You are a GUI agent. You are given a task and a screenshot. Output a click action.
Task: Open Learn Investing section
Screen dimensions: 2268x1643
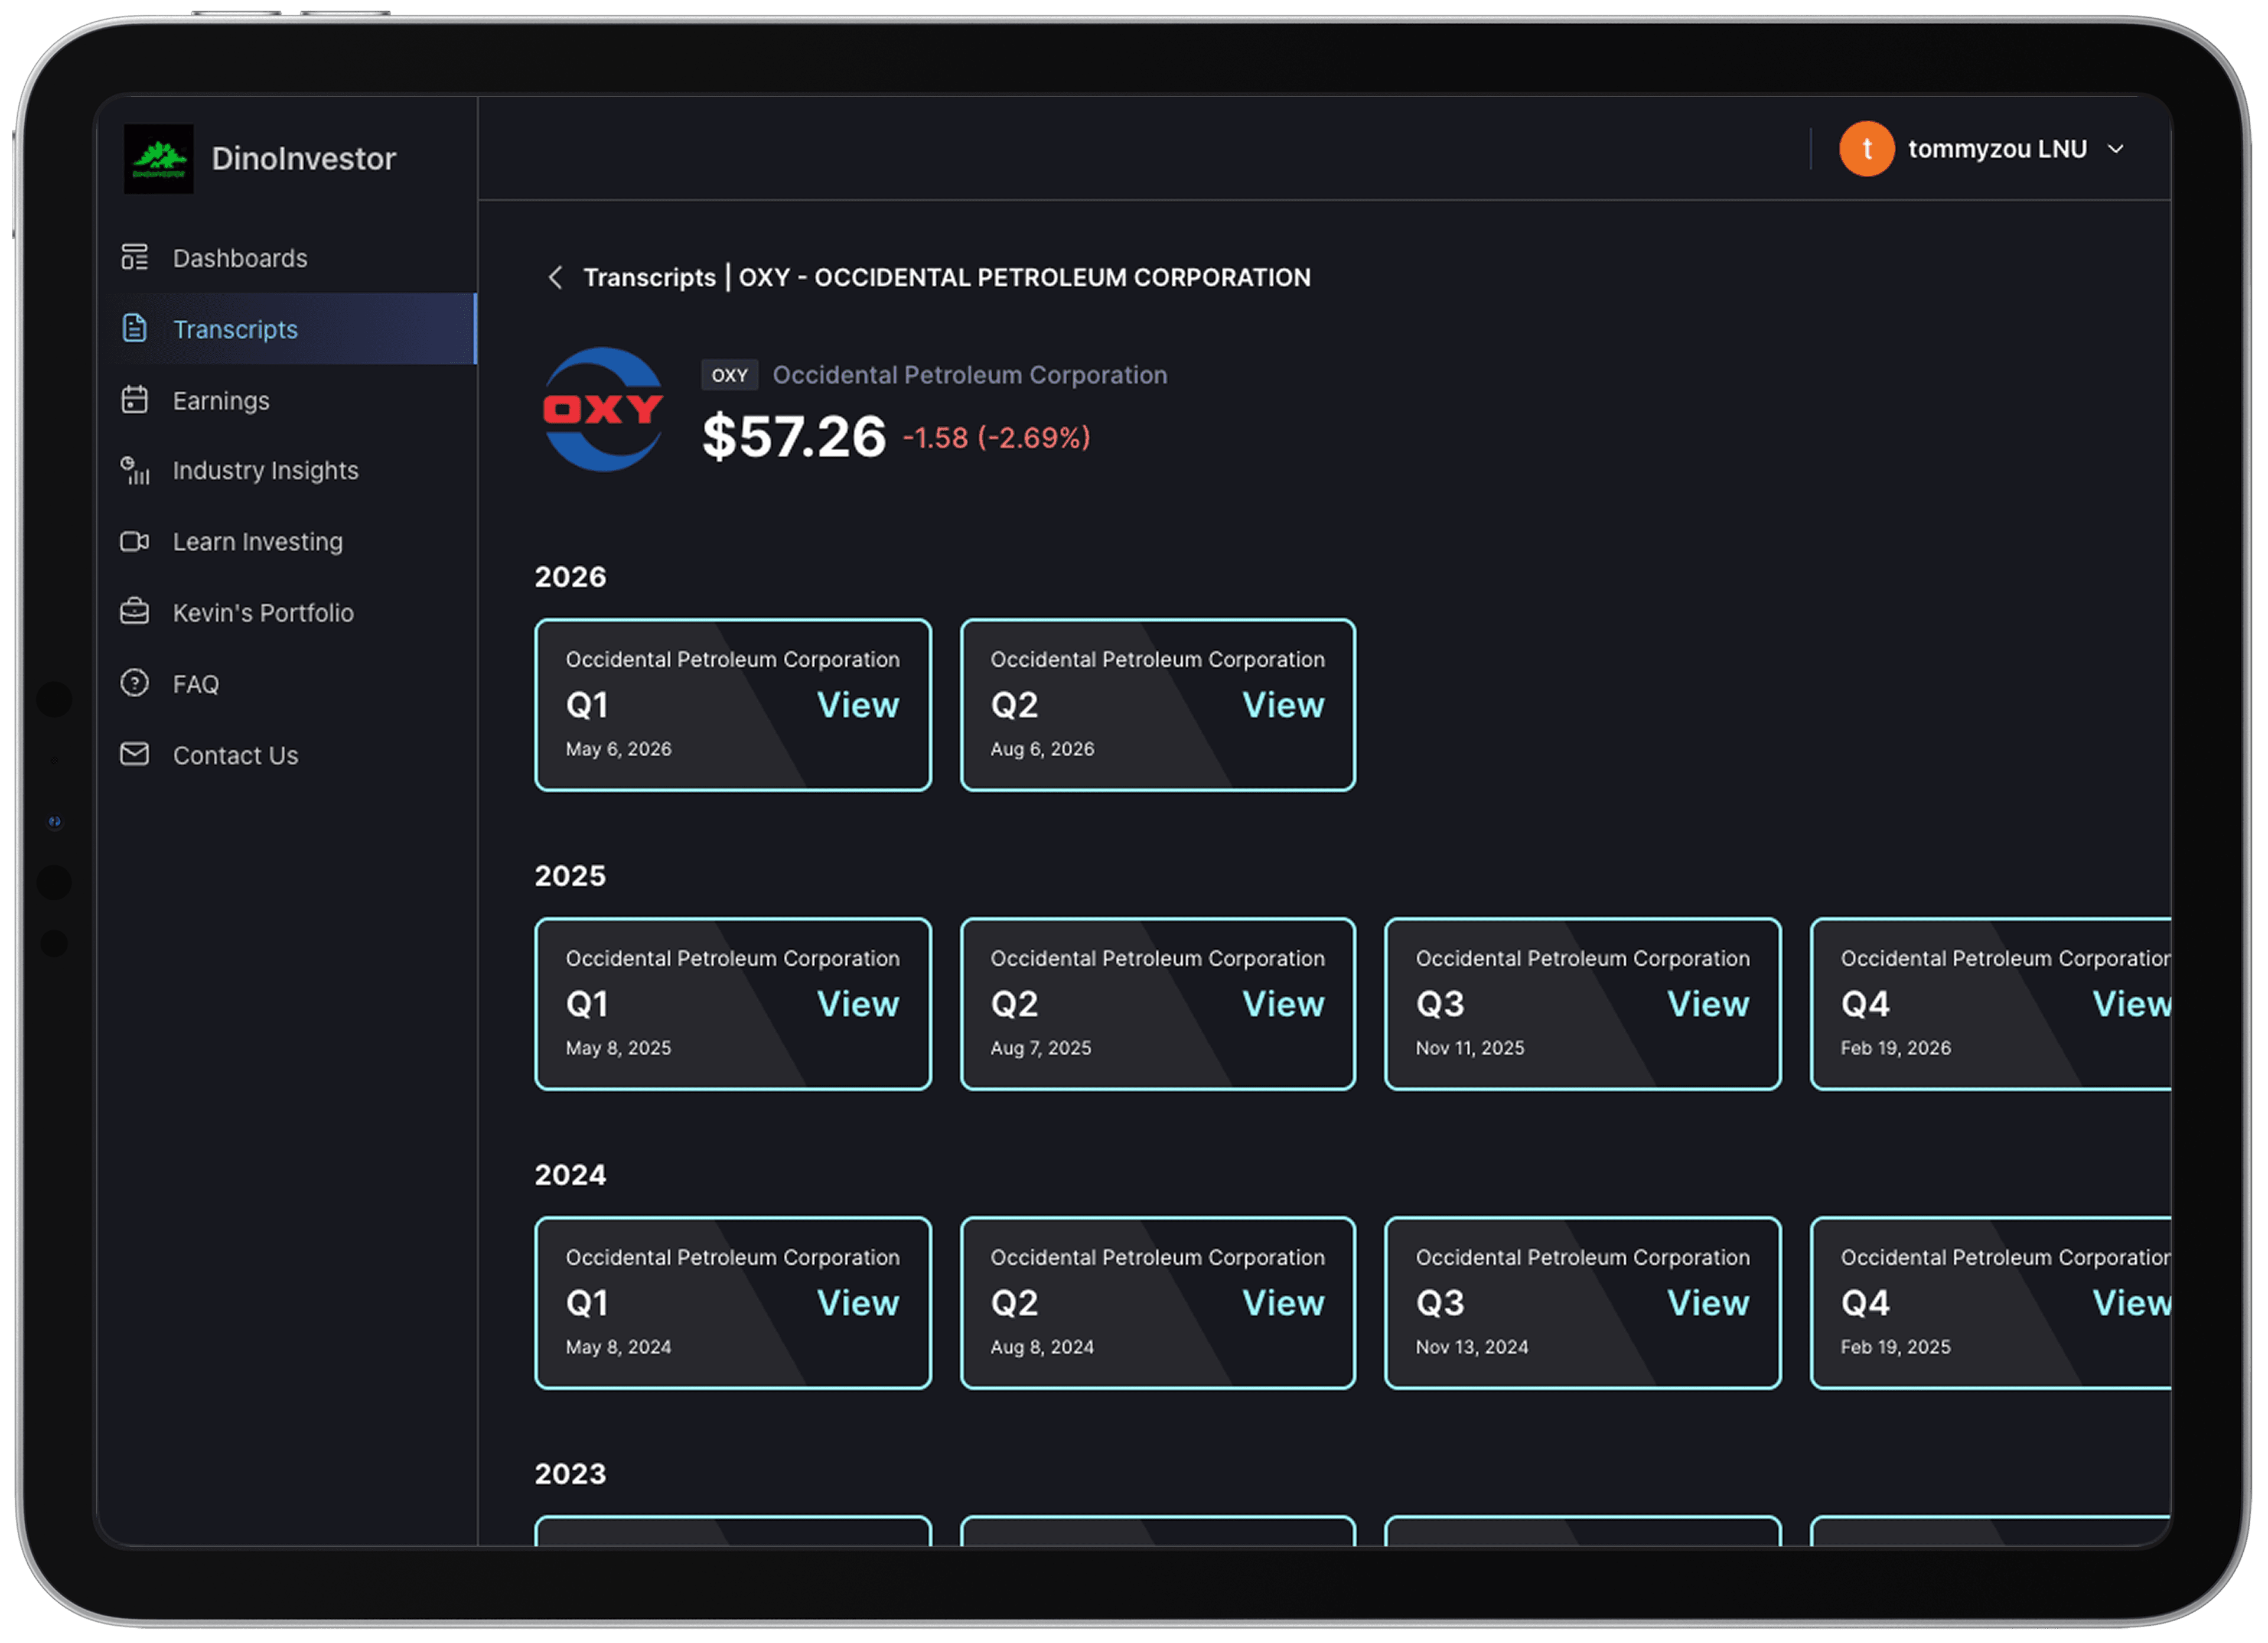pyautogui.click(x=258, y=542)
